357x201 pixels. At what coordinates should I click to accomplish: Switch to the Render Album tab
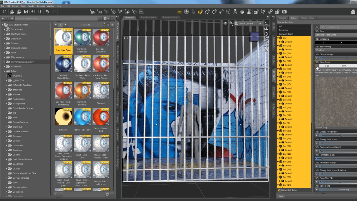pyautogui.click(x=148, y=18)
